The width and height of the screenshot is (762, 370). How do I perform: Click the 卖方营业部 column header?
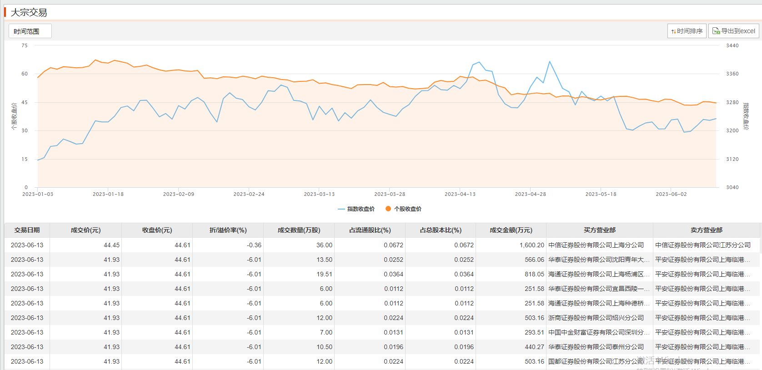[706, 230]
